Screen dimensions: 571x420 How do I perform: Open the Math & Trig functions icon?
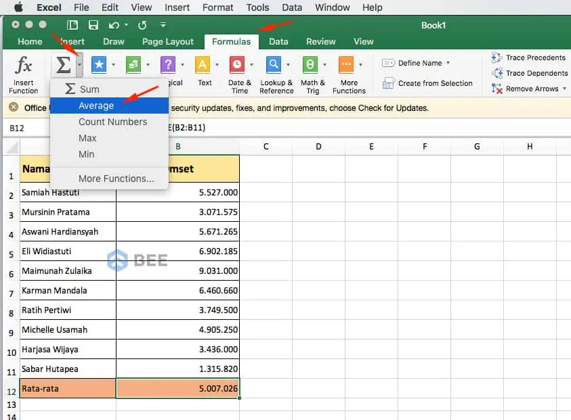click(x=310, y=65)
